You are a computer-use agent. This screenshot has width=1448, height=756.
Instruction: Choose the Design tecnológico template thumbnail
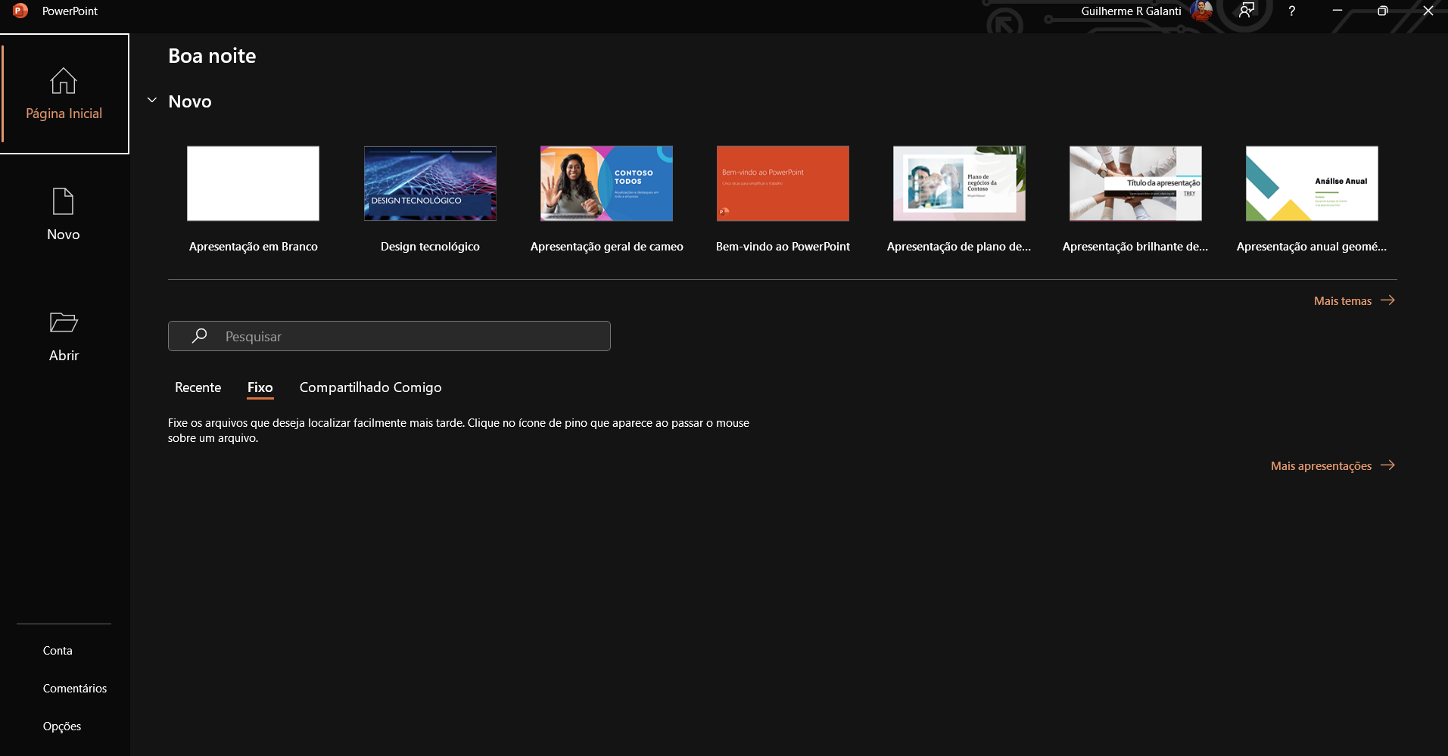(430, 183)
